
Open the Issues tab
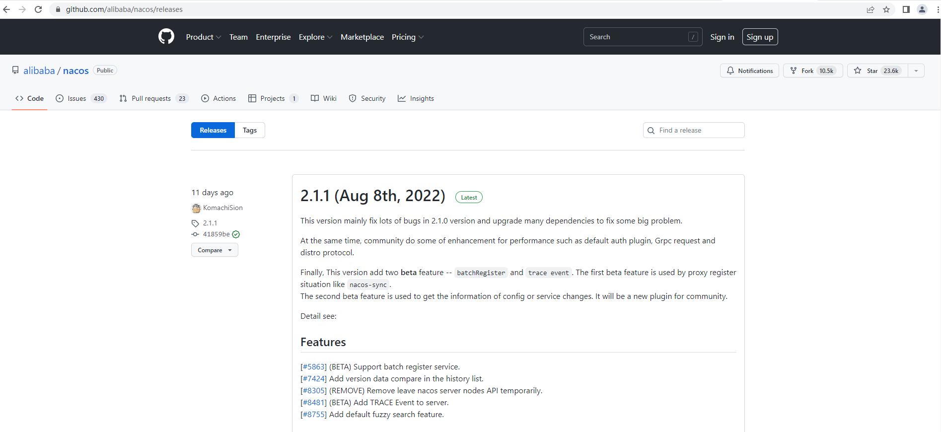point(81,98)
